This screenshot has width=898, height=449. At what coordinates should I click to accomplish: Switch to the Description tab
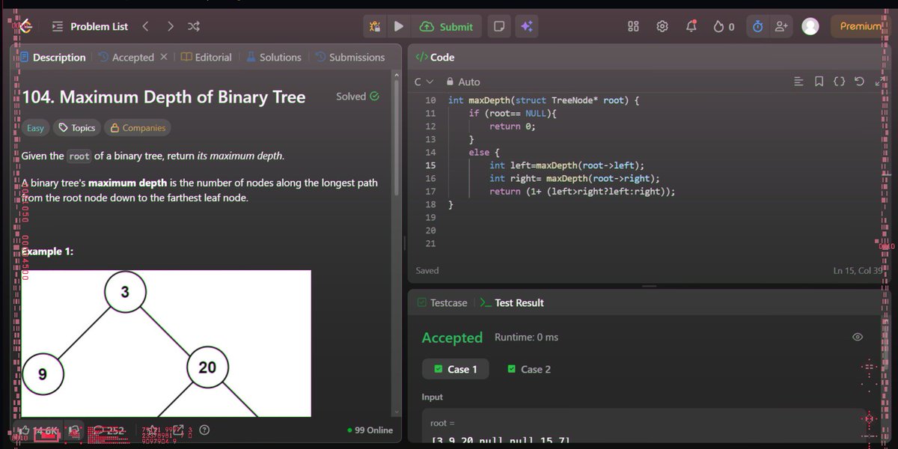52,58
